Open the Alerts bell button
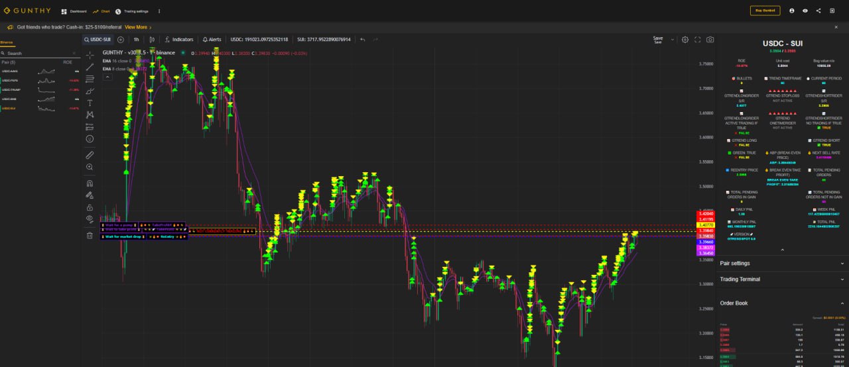The width and height of the screenshot is (849, 367). point(212,39)
